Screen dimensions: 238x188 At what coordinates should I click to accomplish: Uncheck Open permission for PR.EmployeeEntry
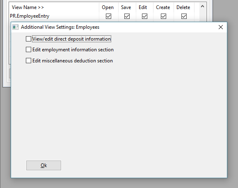[x=108, y=16]
